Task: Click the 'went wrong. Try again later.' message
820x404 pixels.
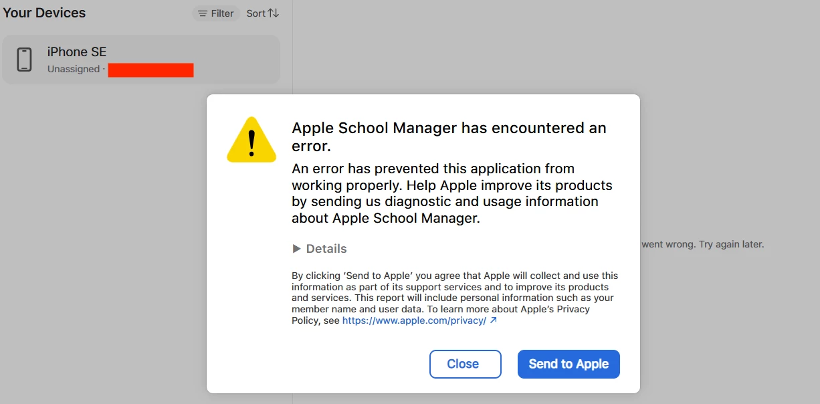Action: pyautogui.click(x=702, y=244)
